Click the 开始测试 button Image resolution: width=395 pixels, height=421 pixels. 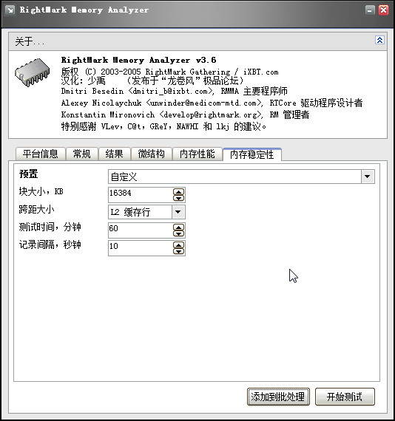pos(345,397)
